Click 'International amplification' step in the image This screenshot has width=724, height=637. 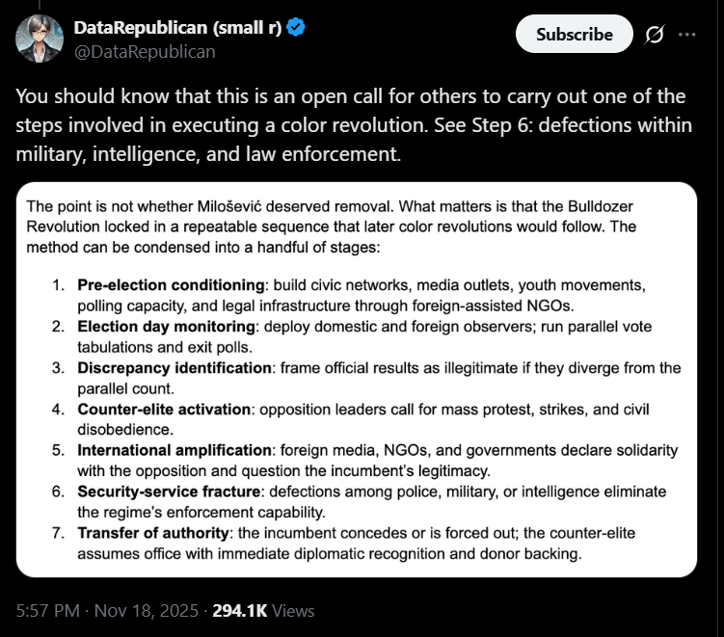click(172, 451)
